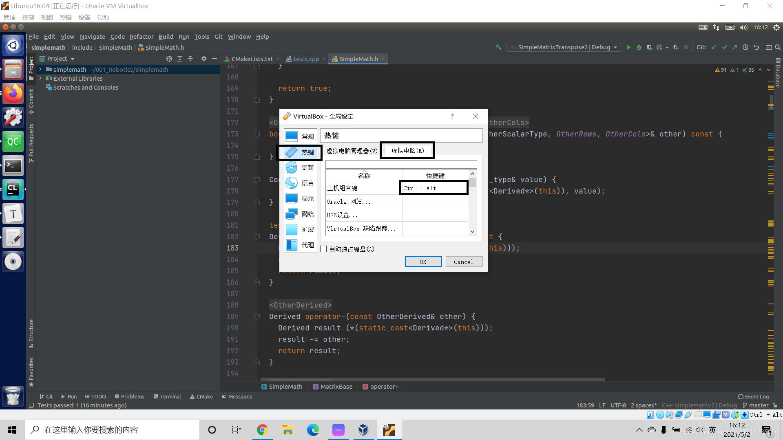Push commits with Git green arrow icon

pyautogui.click(x=734, y=47)
